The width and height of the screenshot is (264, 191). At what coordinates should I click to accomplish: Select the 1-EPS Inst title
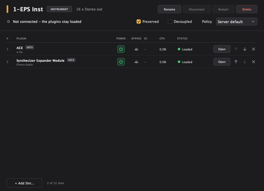point(28,9)
